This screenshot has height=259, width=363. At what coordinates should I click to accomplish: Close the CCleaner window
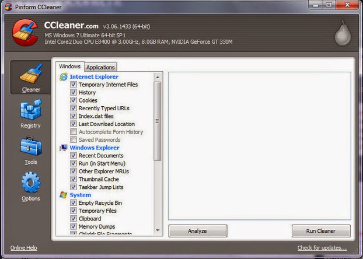point(347,5)
